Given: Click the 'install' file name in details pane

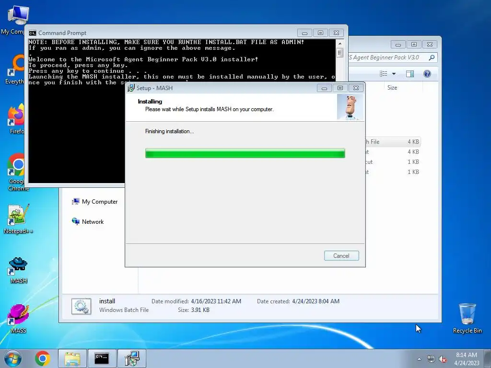Looking at the screenshot, I should (x=107, y=301).
